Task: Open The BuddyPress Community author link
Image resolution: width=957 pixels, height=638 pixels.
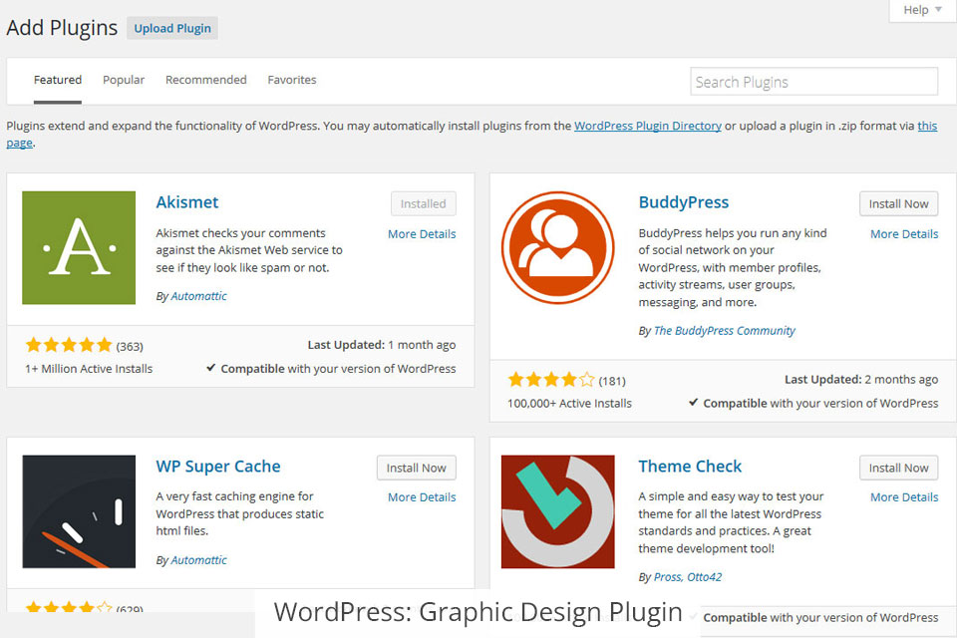Action: click(x=724, y=331)
